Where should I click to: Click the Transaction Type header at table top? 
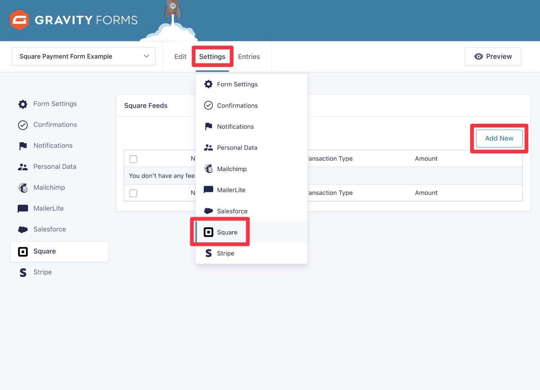click(330, 159)
